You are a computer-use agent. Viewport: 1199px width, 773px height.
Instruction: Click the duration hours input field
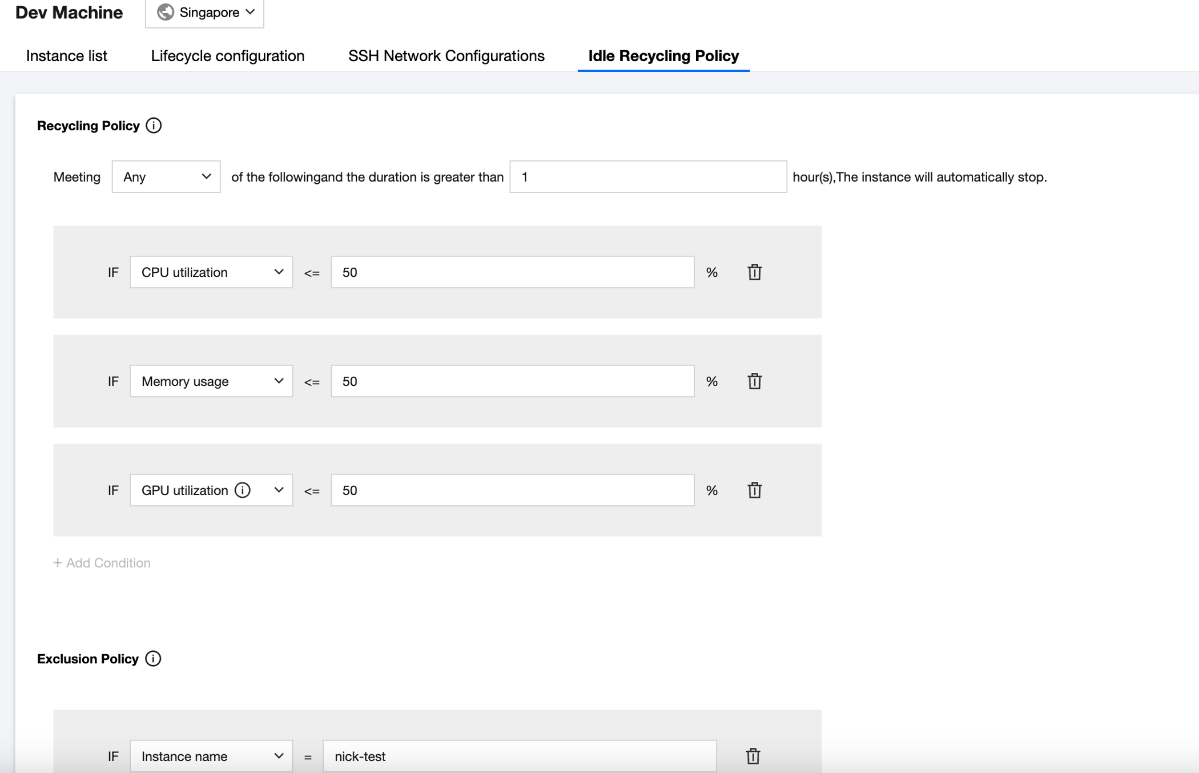(647, 177)
